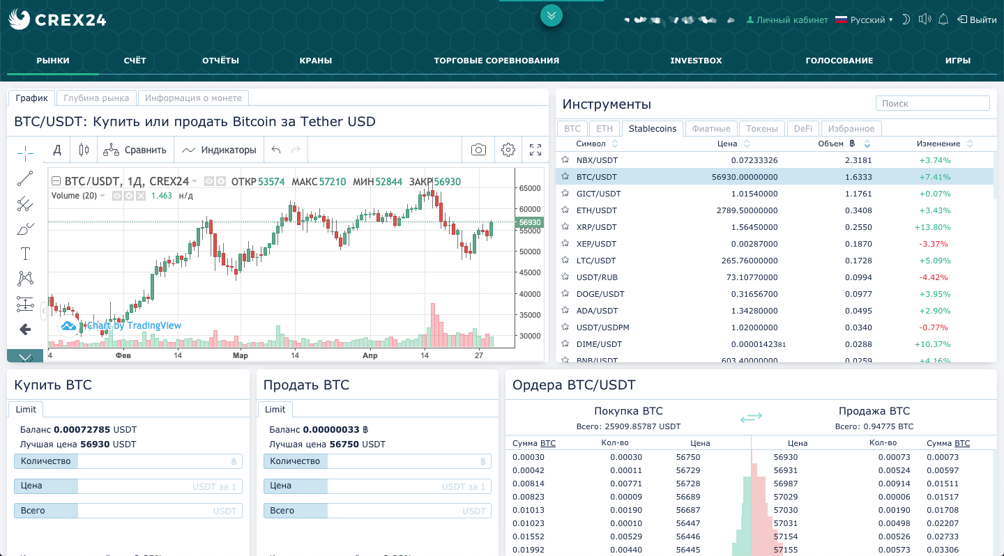Add ADA/USDT to favorites star
The width and height of the screenshot is (1004, 556).
[x=565, y=311]
